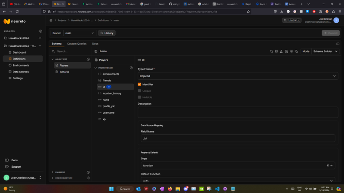Toggle the split panel layout icon
Screen dimensions: 344x193
[x=338, y=44]
